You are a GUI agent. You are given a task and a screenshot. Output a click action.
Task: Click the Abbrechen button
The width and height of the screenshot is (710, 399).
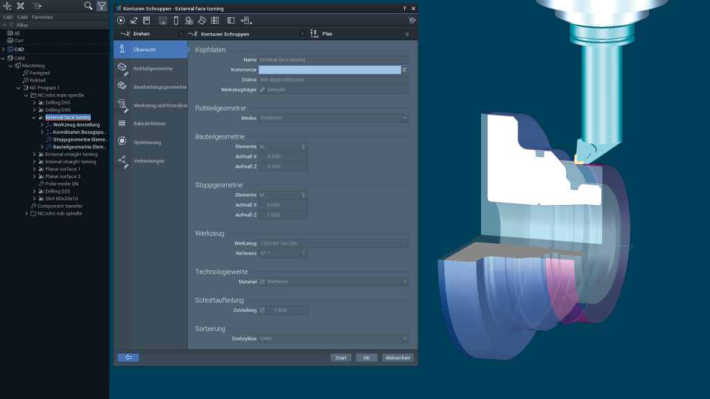[x=397, y=357]
